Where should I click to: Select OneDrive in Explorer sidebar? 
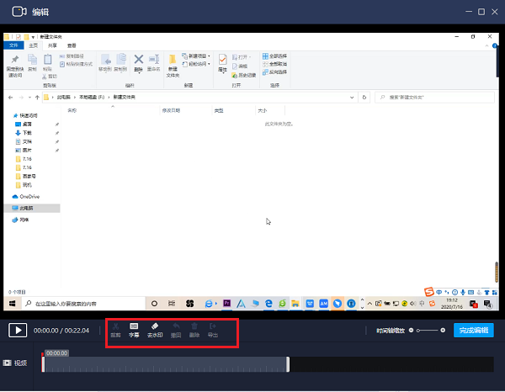(x=26, y=197)
